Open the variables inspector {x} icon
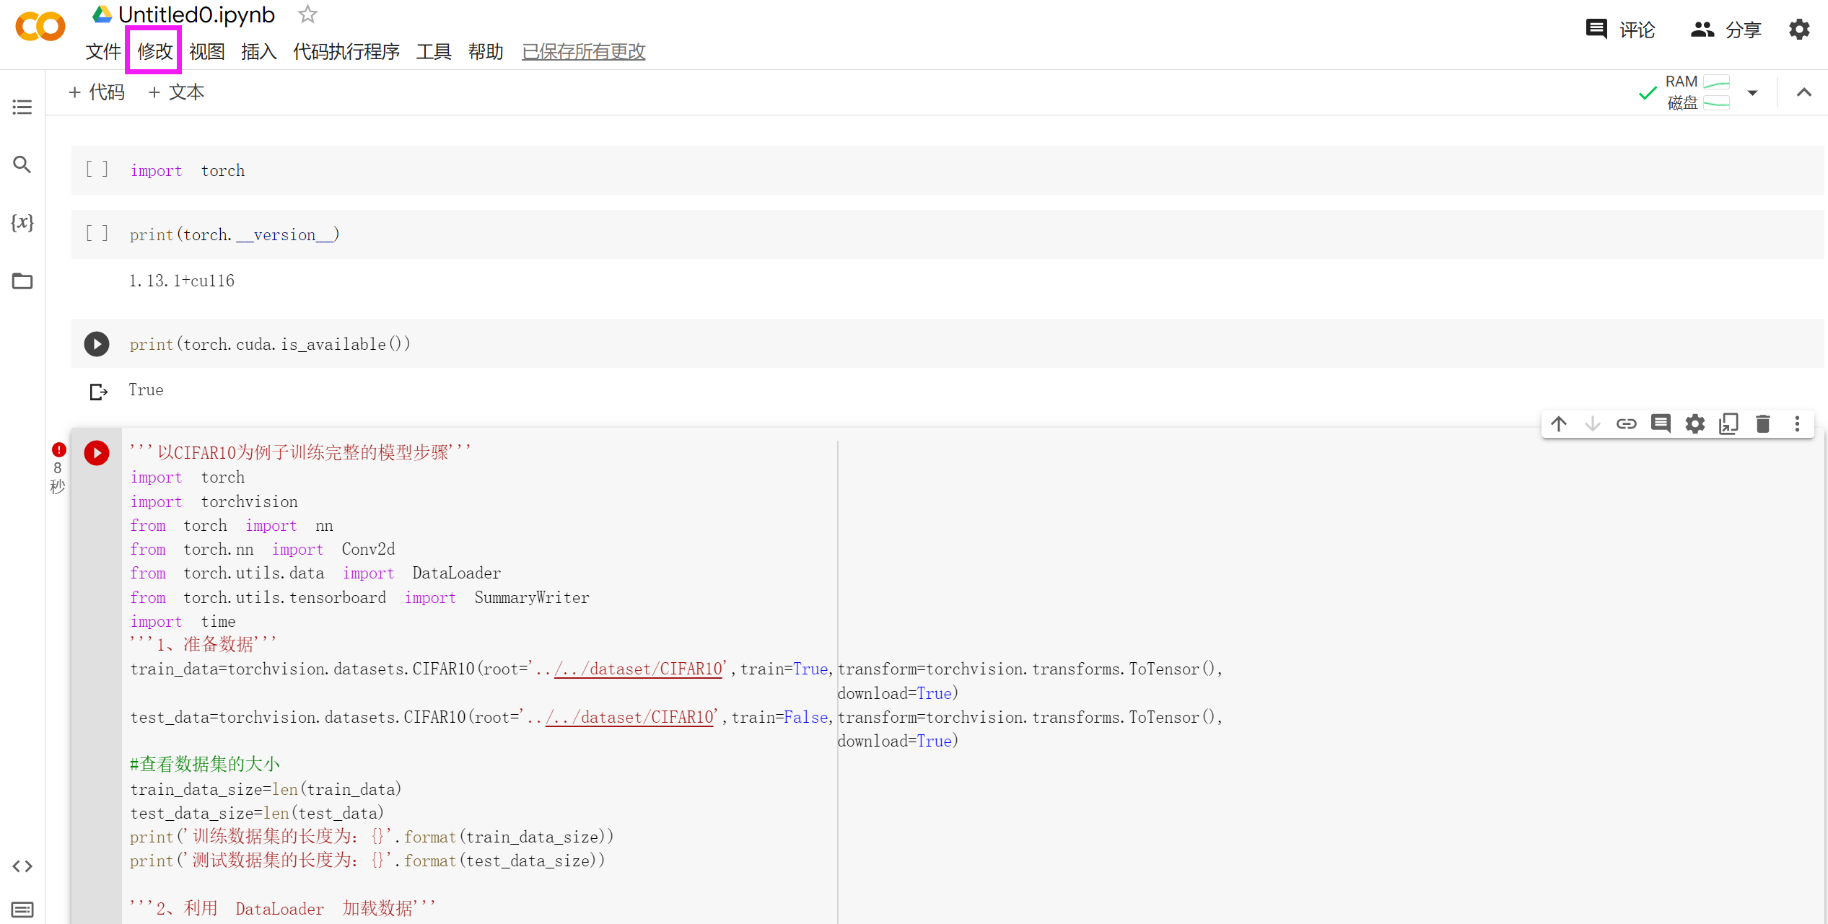Image resolution: width=1828 pixels, height=924 pixels. [22, 222]
